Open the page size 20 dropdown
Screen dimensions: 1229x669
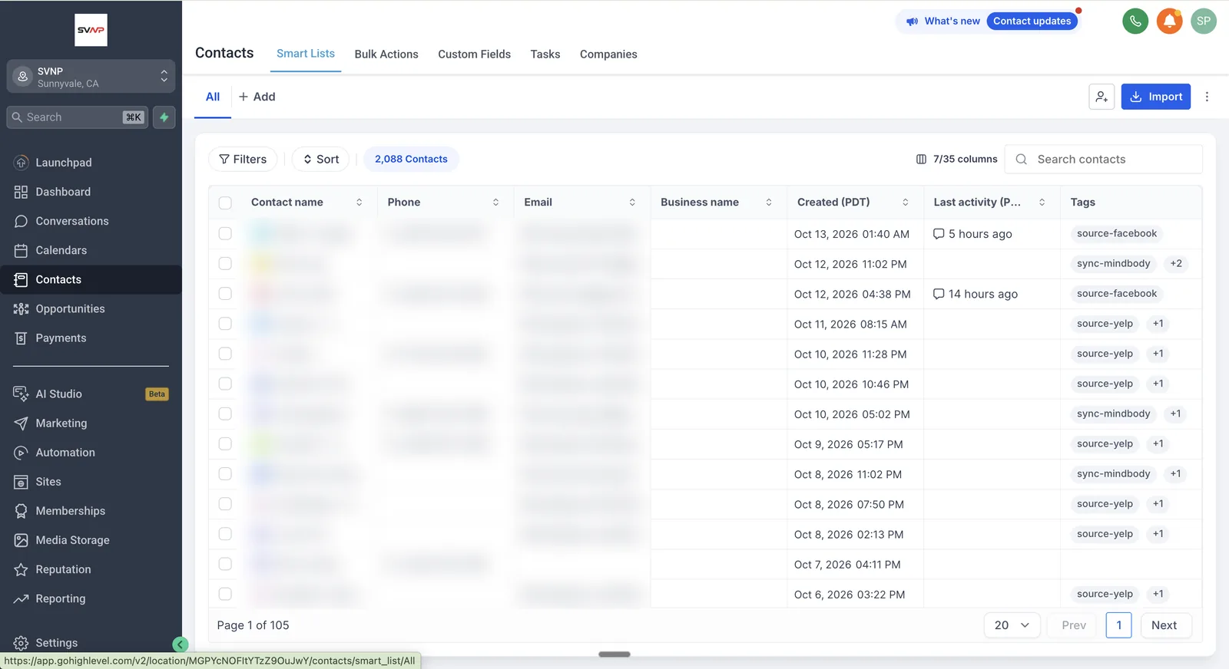click(x=1012, y=625)
